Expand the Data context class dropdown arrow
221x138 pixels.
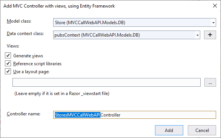tap(198, 35)
